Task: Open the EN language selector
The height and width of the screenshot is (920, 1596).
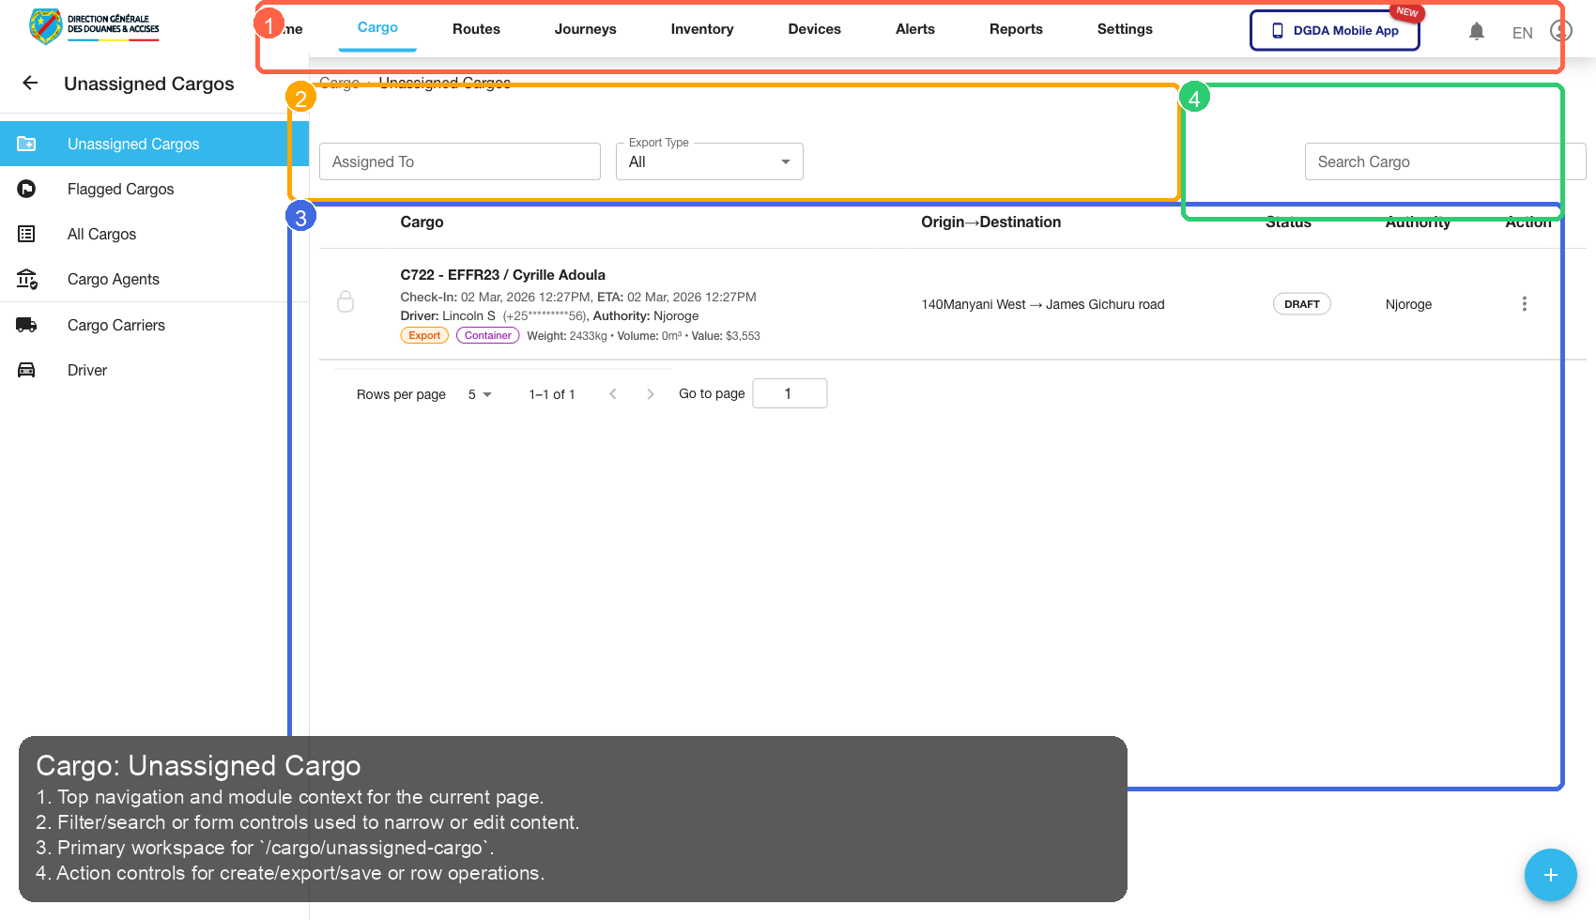Action: pyautogui.click(x=1522, y=32)
